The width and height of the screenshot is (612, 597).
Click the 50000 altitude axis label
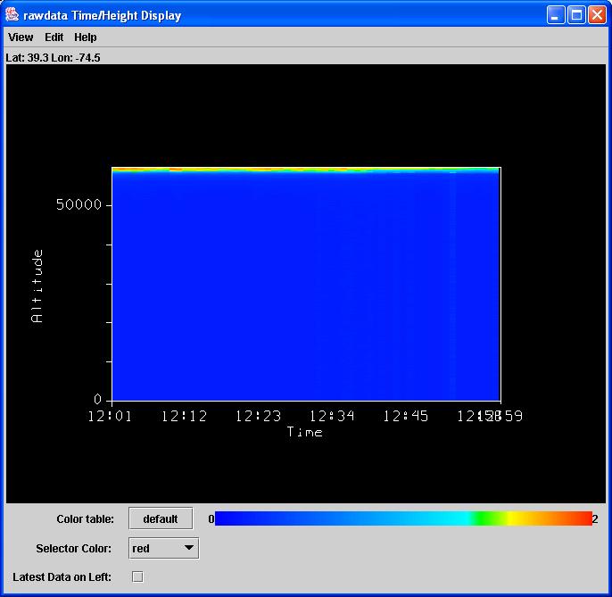point(79,204)
